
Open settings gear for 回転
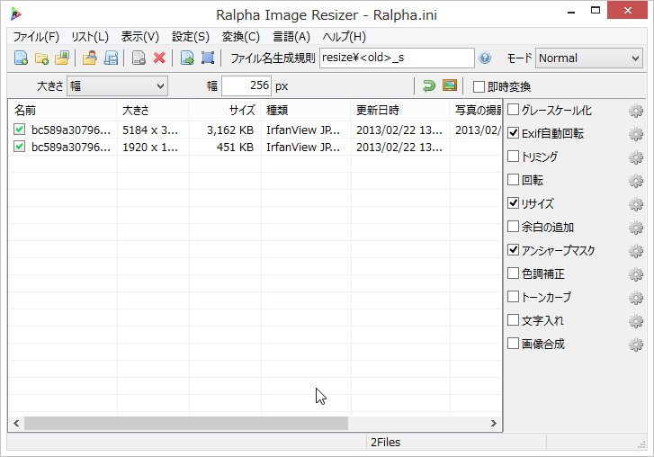click(x=636, y=181)
